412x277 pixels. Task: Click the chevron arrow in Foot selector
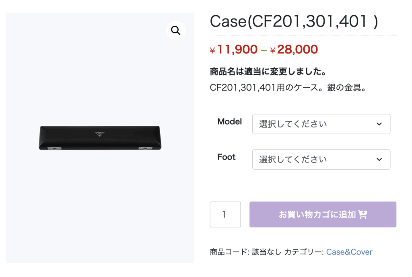[x=379, y=159]
